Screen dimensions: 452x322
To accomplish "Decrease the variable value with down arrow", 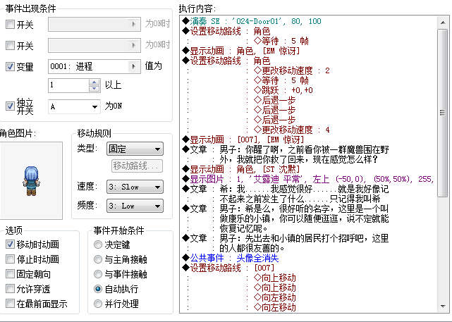I will coord(94,89).
